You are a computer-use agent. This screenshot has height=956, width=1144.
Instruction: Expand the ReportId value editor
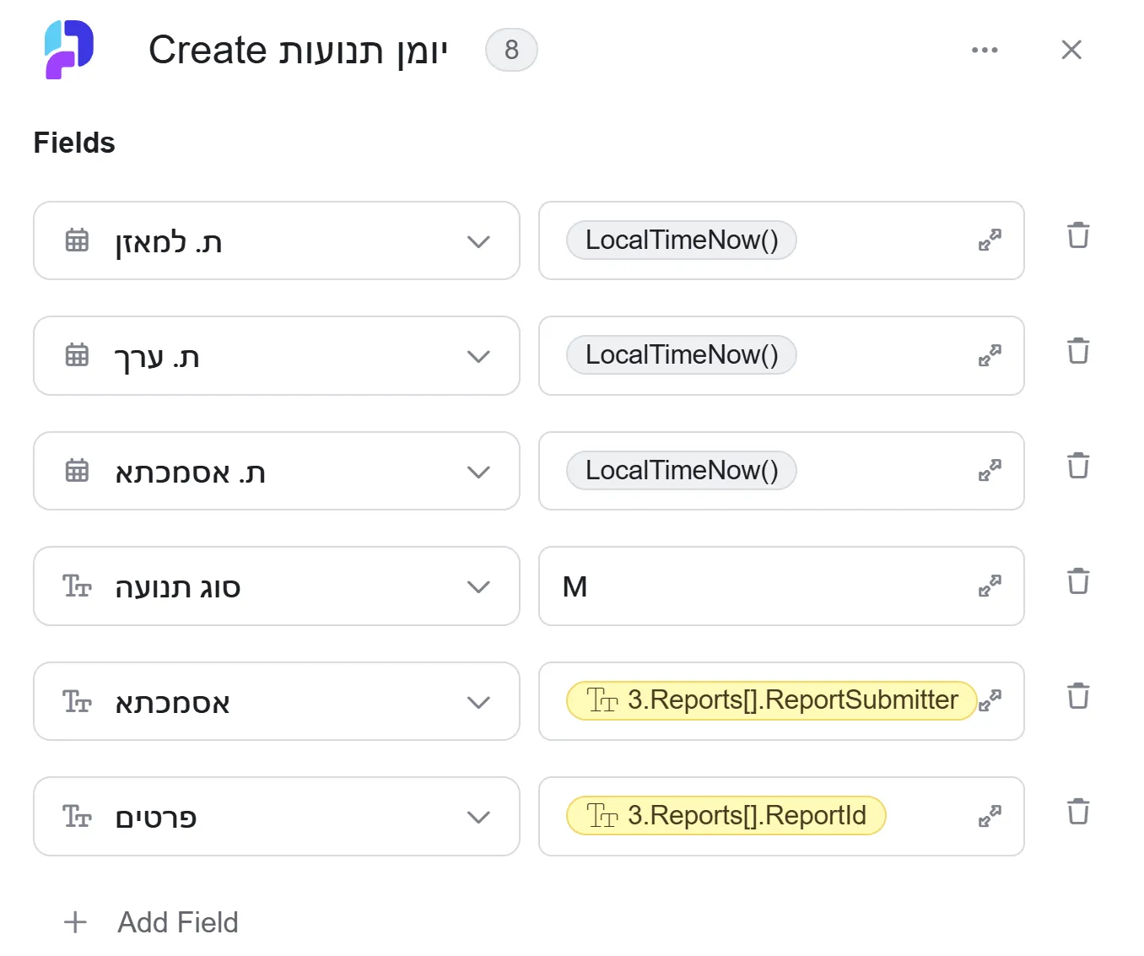(990, 816)
